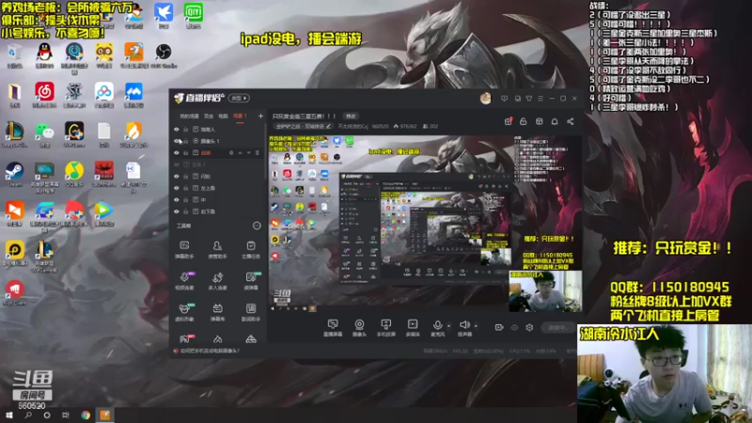Mute the 扬声器 speaker icon
The width and height of the screenshot is (752, 423).
pos(464,325)
